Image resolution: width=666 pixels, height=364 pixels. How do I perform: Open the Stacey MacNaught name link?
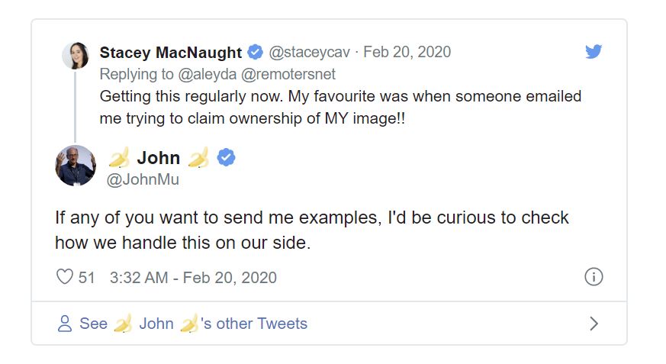[x=171, y=52]
